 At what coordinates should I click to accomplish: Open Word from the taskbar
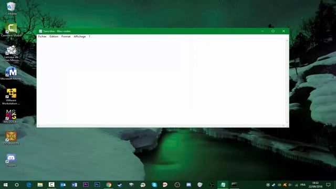click(74, 185)
